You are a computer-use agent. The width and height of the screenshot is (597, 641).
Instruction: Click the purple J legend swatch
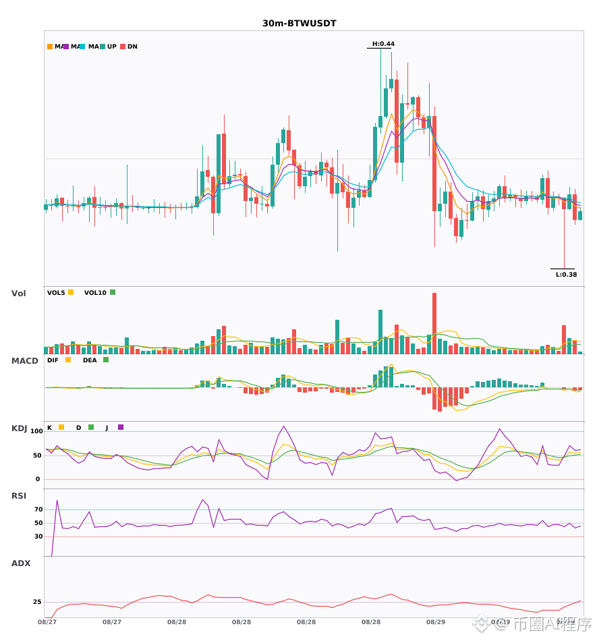click(x=121, y=427)
